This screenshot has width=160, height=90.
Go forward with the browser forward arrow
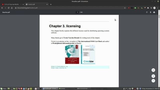(5, 8)
